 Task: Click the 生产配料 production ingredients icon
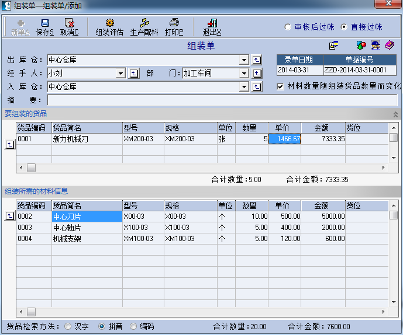[144, 27]
